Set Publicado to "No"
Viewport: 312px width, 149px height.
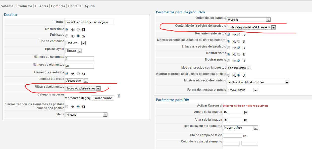point(67,36)
